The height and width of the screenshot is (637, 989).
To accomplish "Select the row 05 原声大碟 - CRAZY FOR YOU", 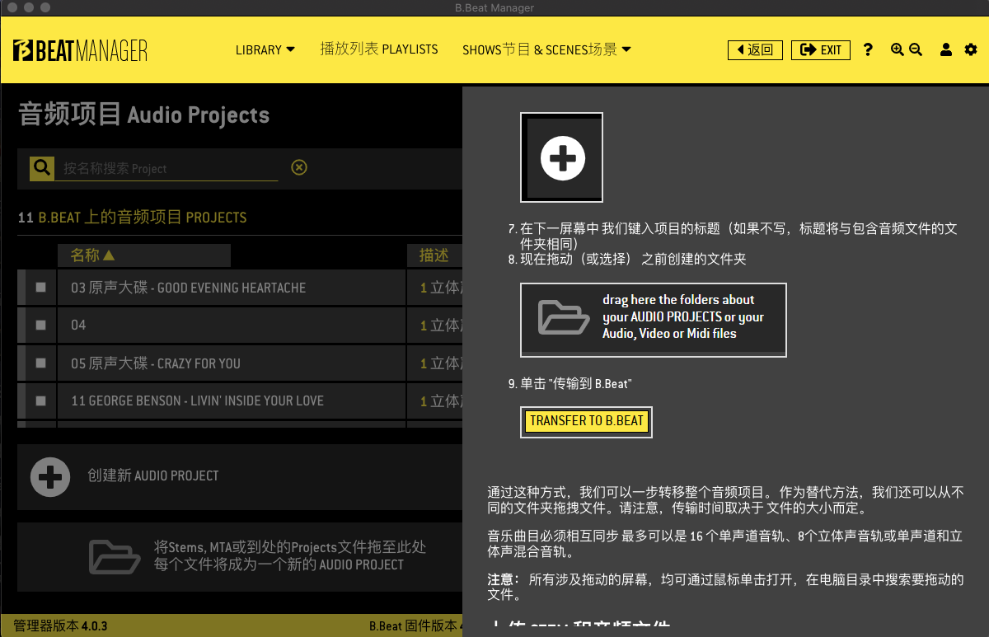I will 239,363.
